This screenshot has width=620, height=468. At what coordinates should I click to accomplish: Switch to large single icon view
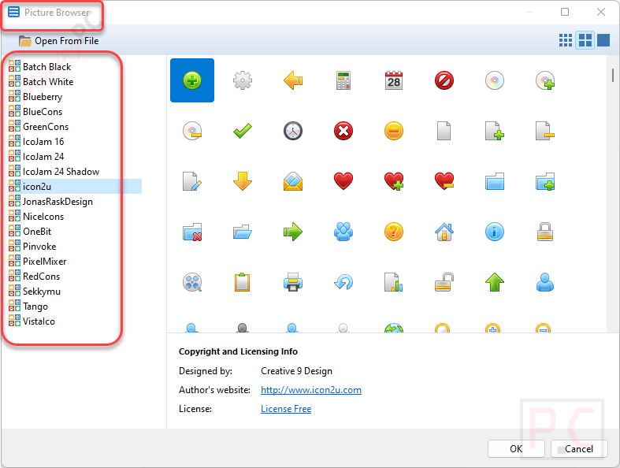(x=603, y=40)
